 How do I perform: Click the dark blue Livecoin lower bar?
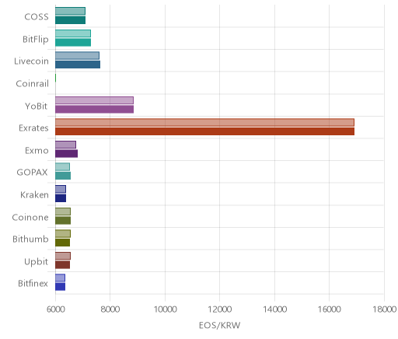tap(78, 65)
